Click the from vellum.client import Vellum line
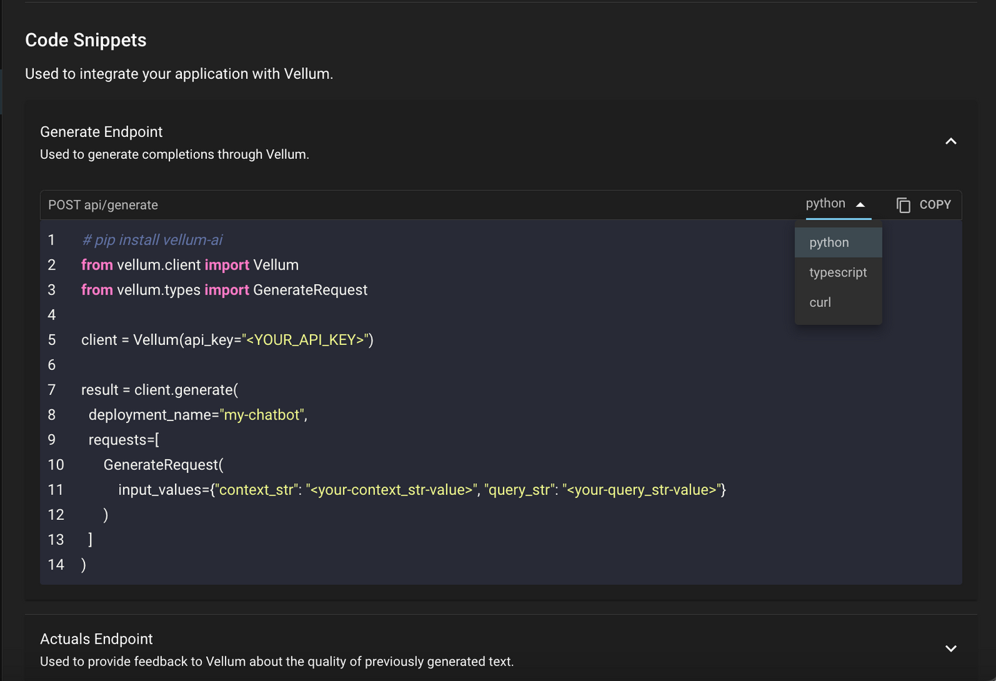The width and height of the screenshot is (996, 681). (x=190, y=265)
